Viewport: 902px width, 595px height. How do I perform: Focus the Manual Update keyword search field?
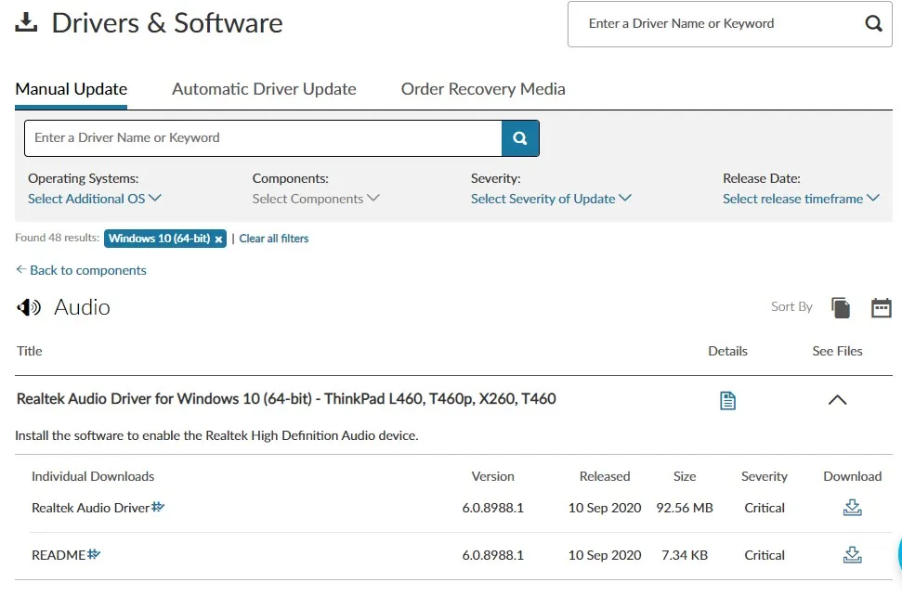point(263,138)
